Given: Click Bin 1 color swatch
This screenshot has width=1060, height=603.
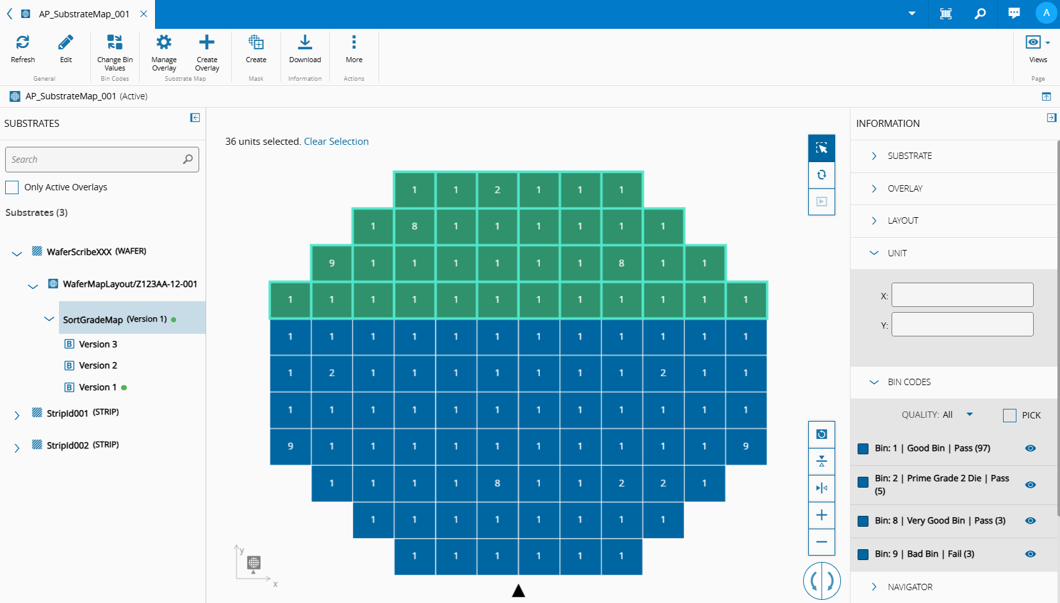Looking at the screenshot, I should tap(863, 449).
